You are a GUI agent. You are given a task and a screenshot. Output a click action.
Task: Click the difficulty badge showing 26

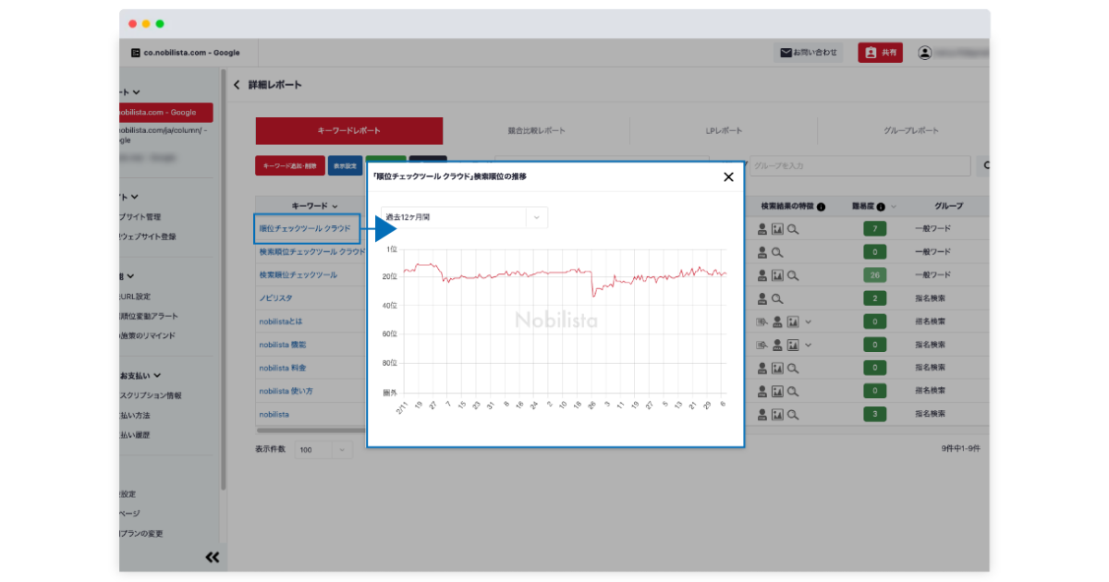coord(874,275)
